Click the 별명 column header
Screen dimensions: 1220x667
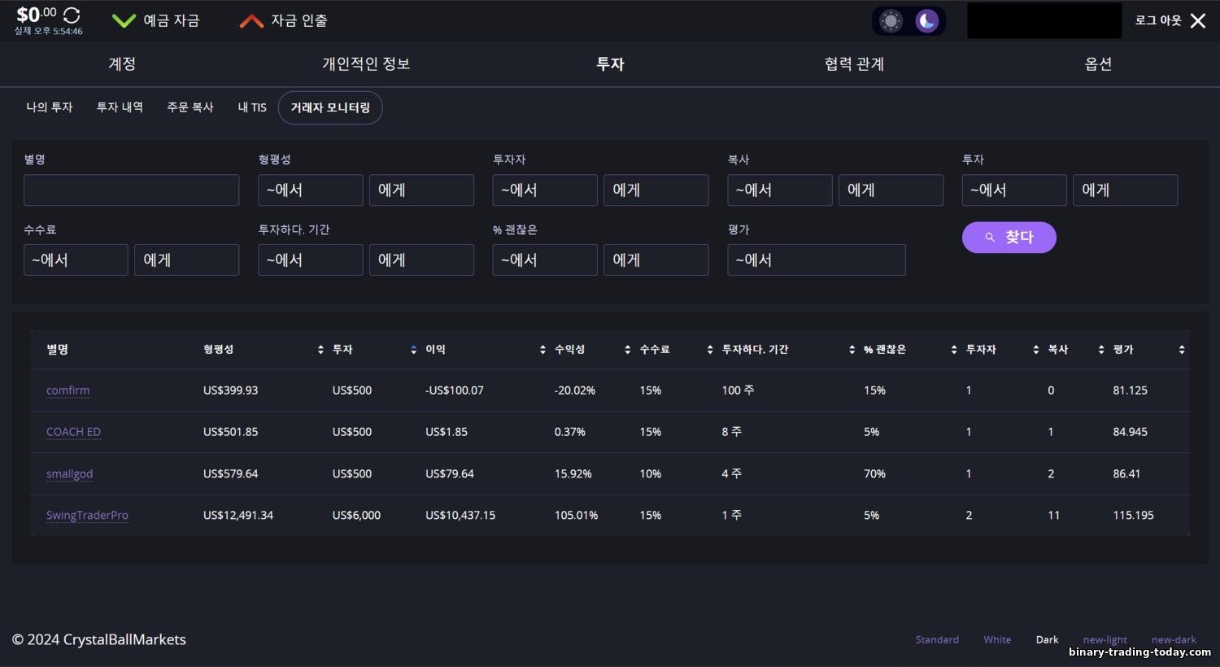click(x=57, y=350)
